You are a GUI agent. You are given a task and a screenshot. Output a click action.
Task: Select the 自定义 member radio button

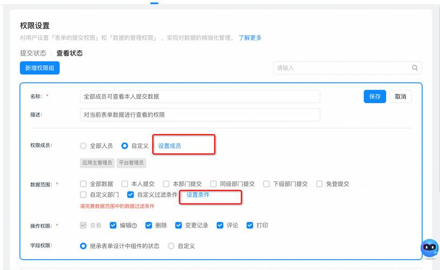point(124,146)
